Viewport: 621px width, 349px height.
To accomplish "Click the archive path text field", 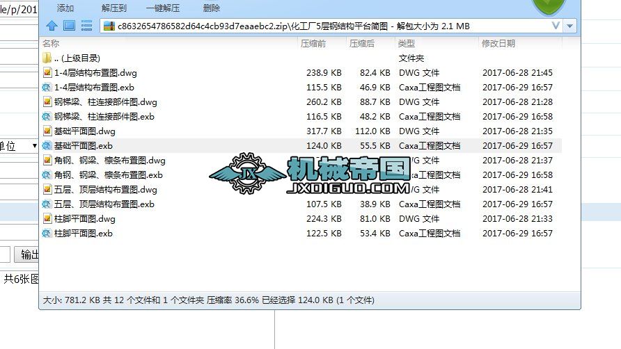I will [332, 26].
